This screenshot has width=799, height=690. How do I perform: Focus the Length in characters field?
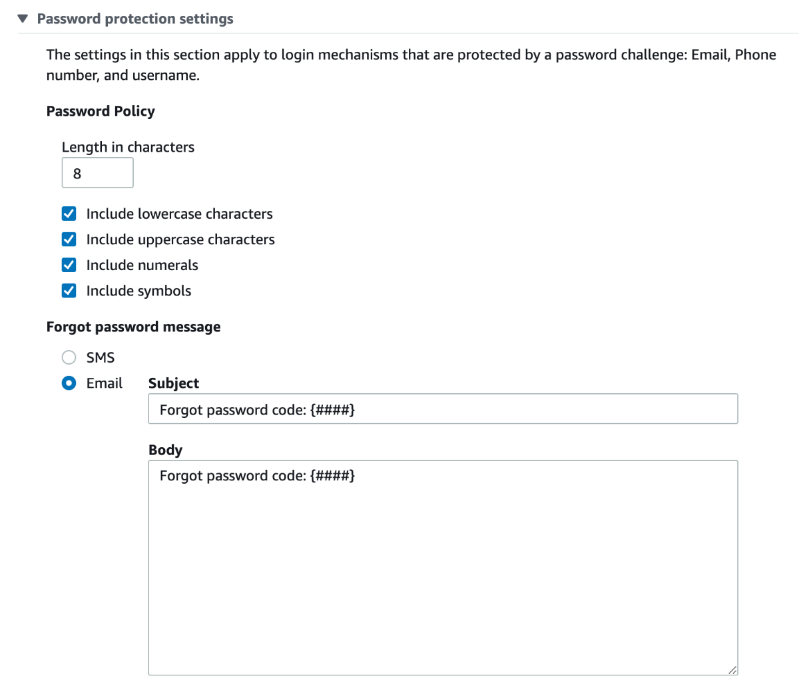click(97, 173)
